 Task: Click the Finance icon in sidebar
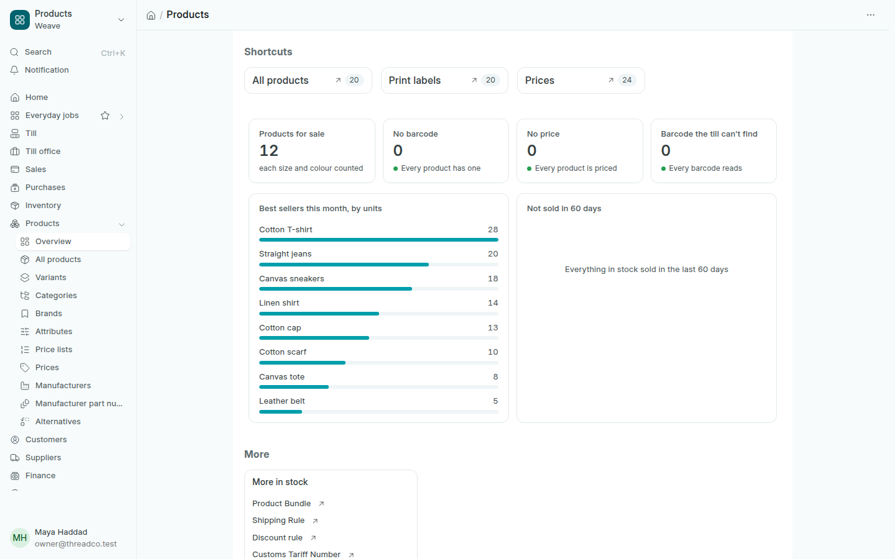click(x=15, y=476)
